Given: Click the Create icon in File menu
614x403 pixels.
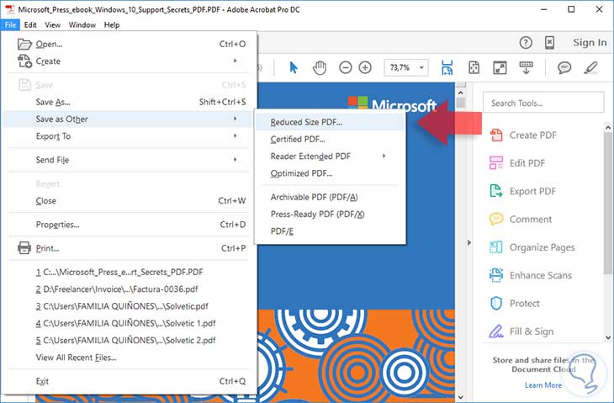Looking at the screenshot, I should click(x=24, y=61).
